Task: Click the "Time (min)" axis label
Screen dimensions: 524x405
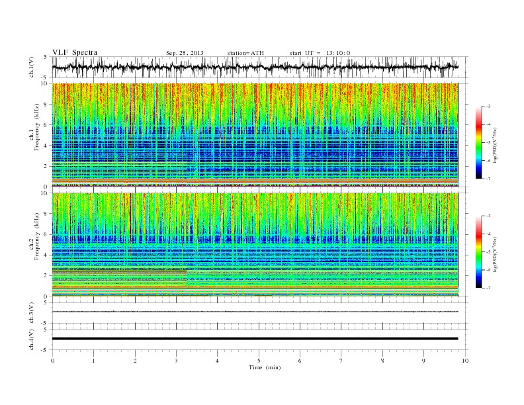Action: pos(265,367)
